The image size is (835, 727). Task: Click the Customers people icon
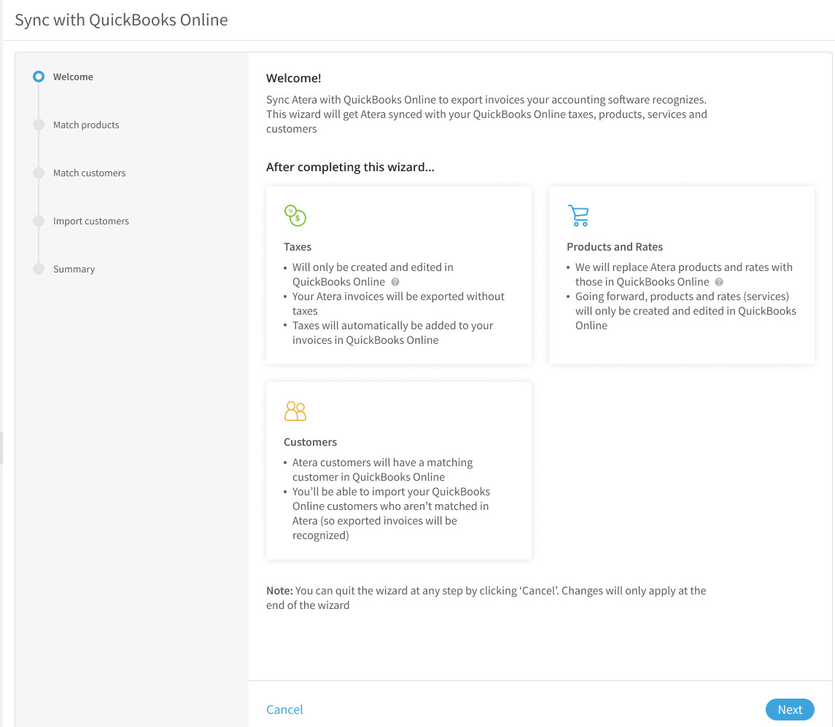[295, 411]
